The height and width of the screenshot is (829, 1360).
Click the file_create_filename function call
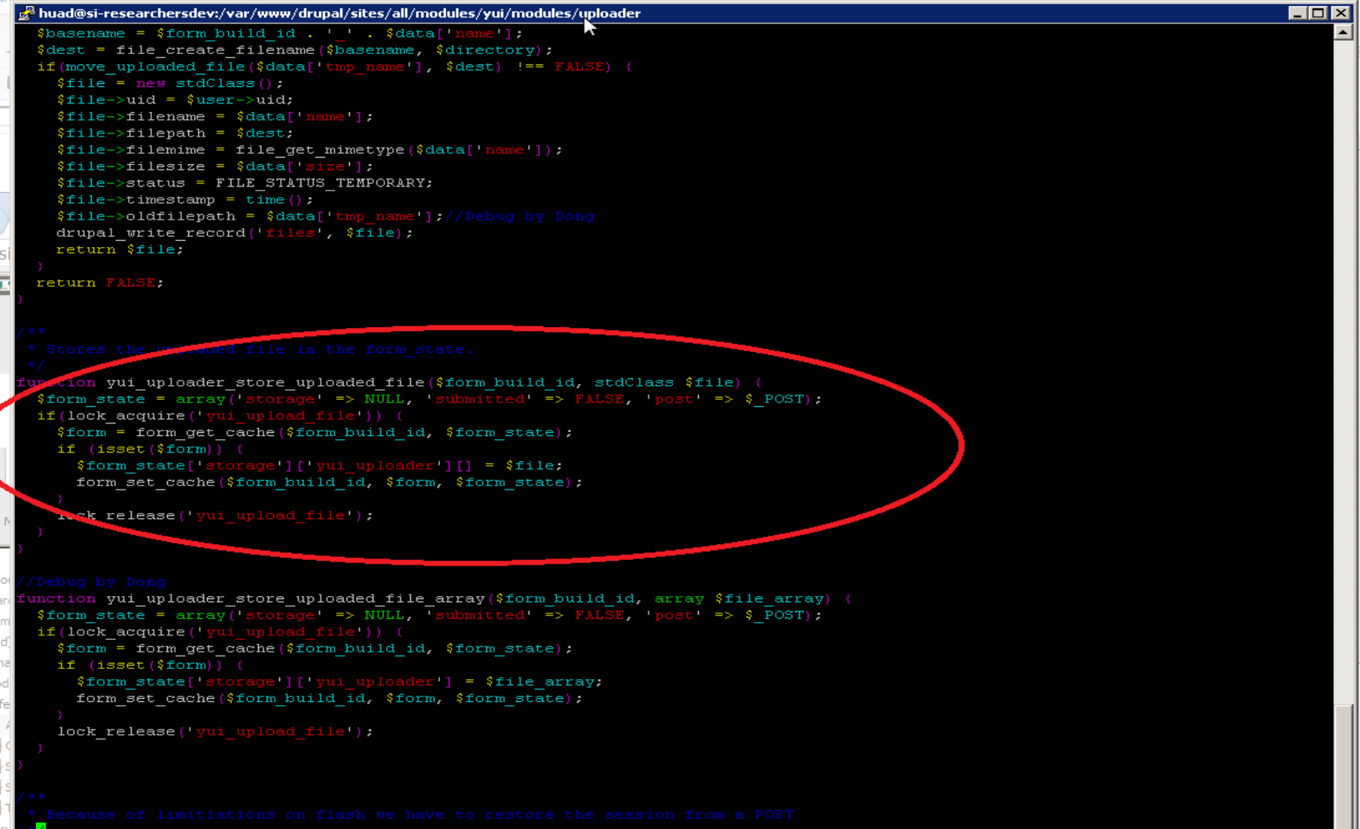coord(215,50)
